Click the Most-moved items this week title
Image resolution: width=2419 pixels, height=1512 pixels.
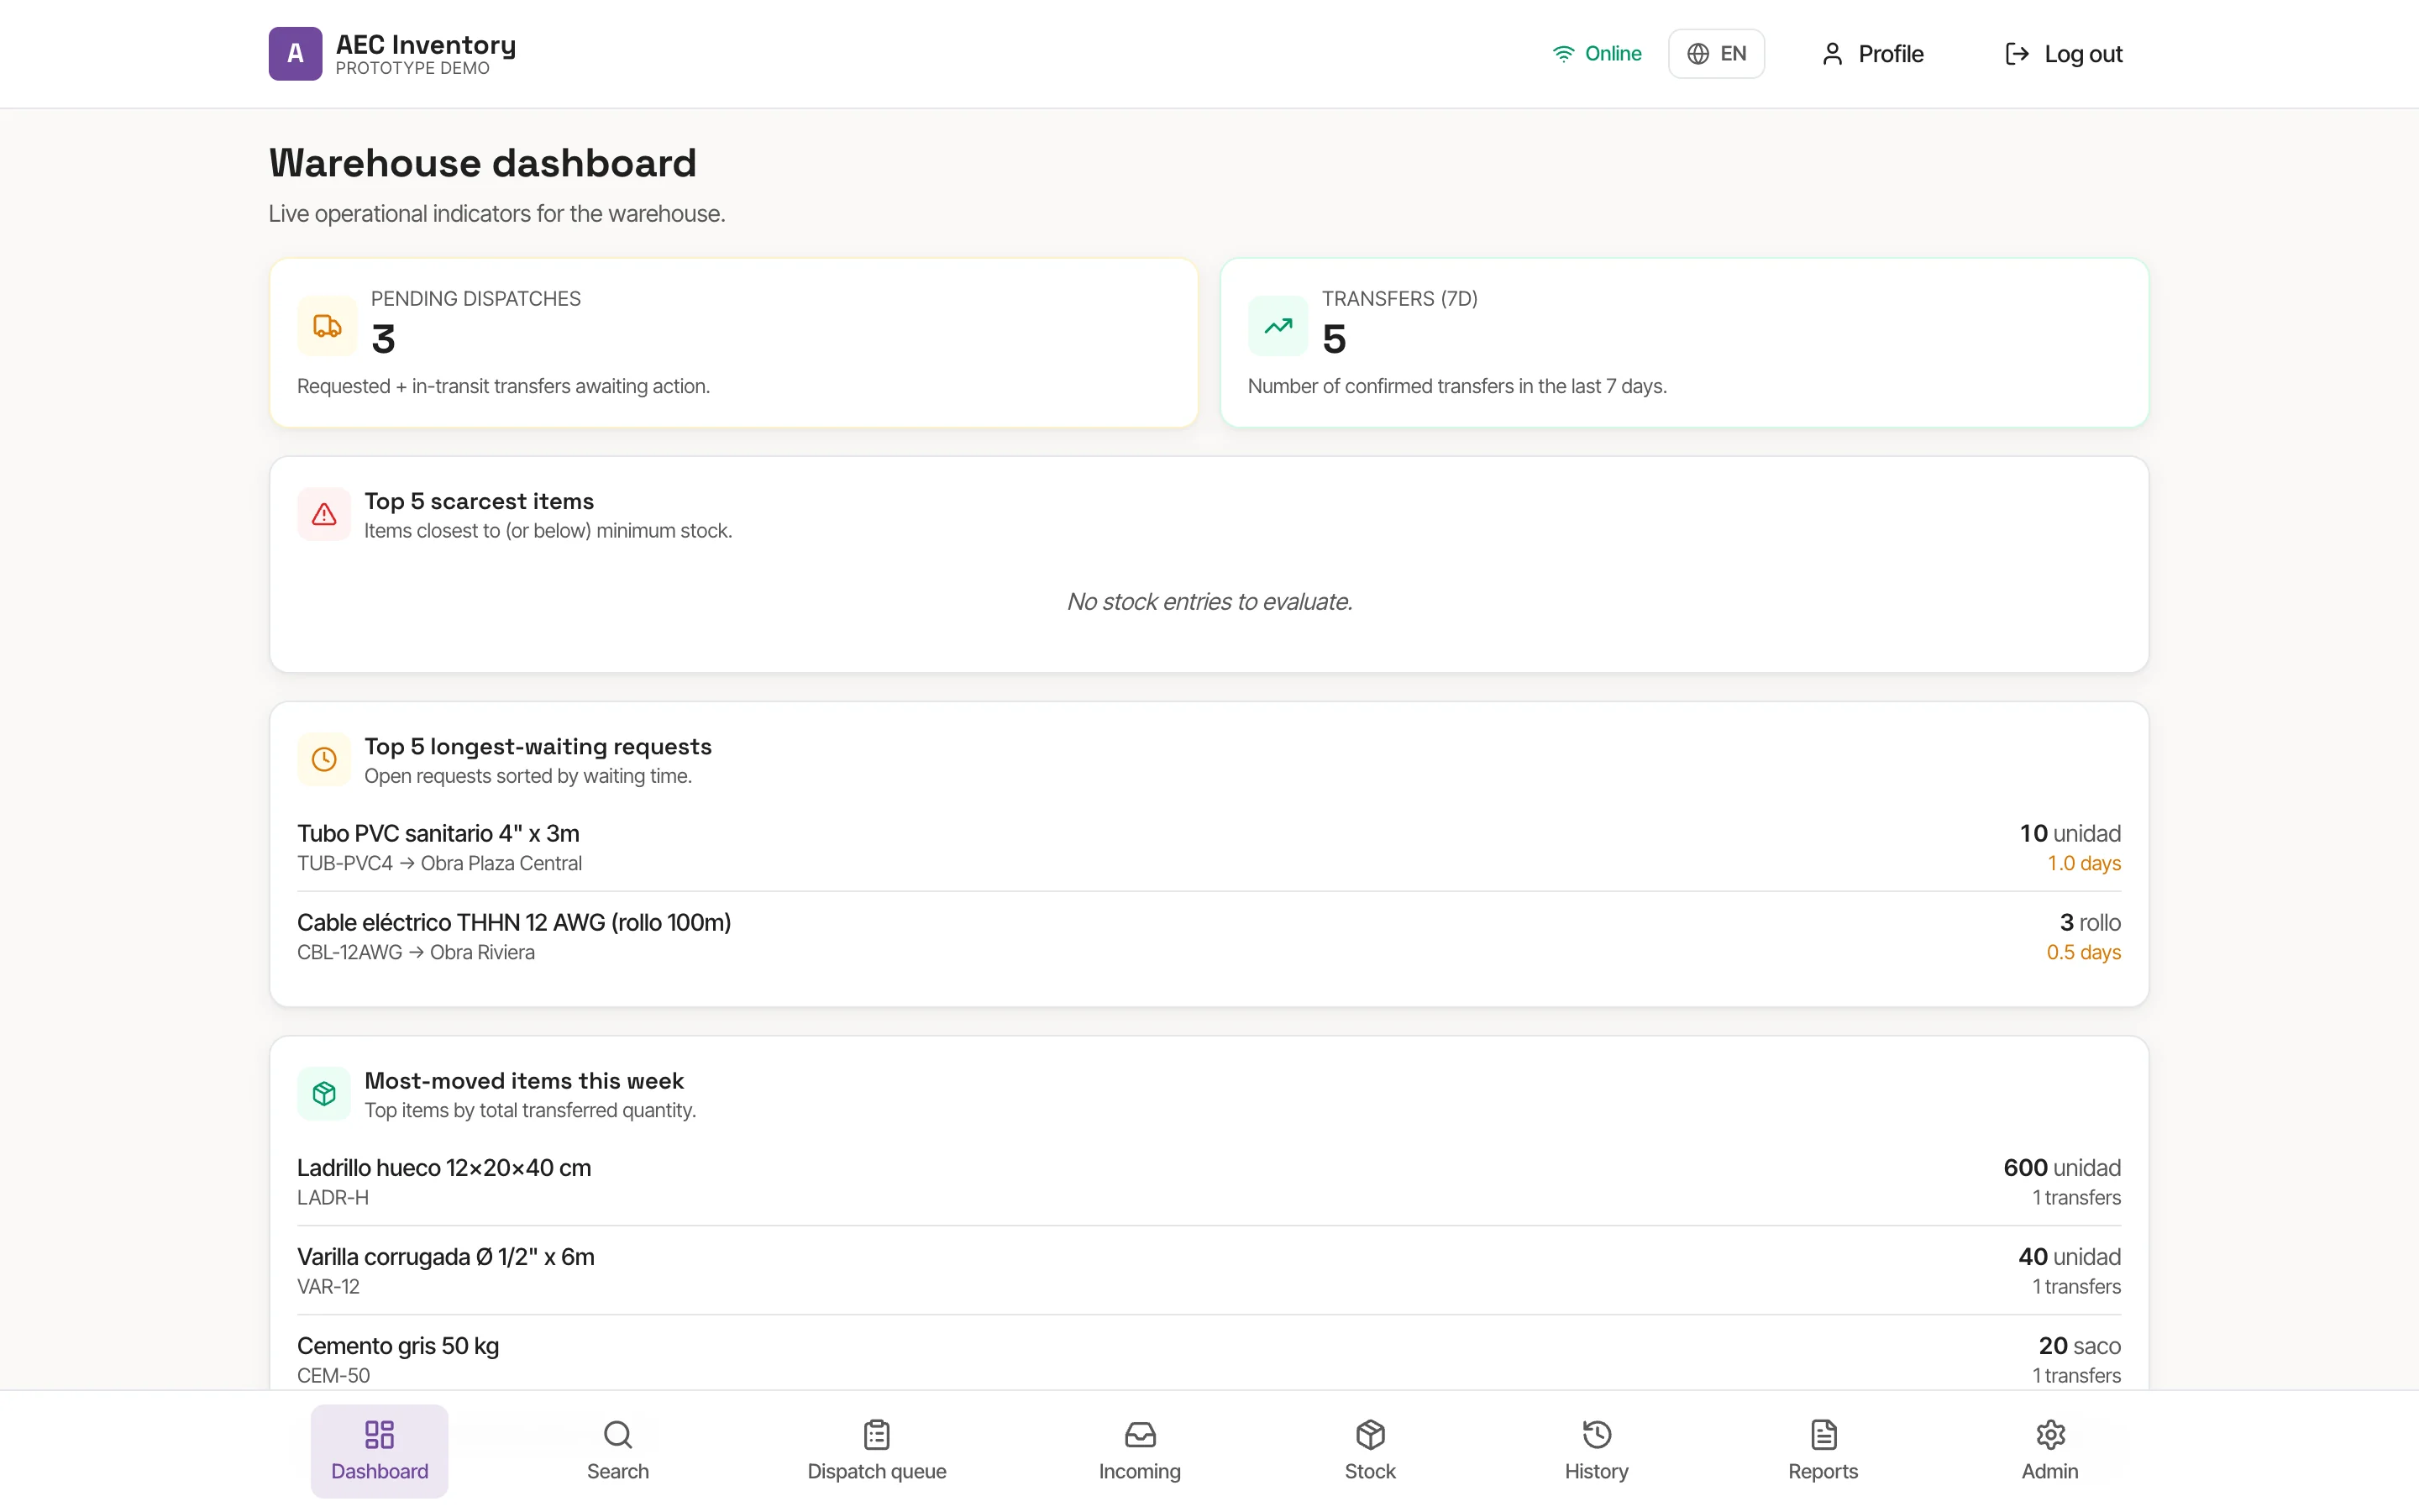click(x=524, y=1081)
